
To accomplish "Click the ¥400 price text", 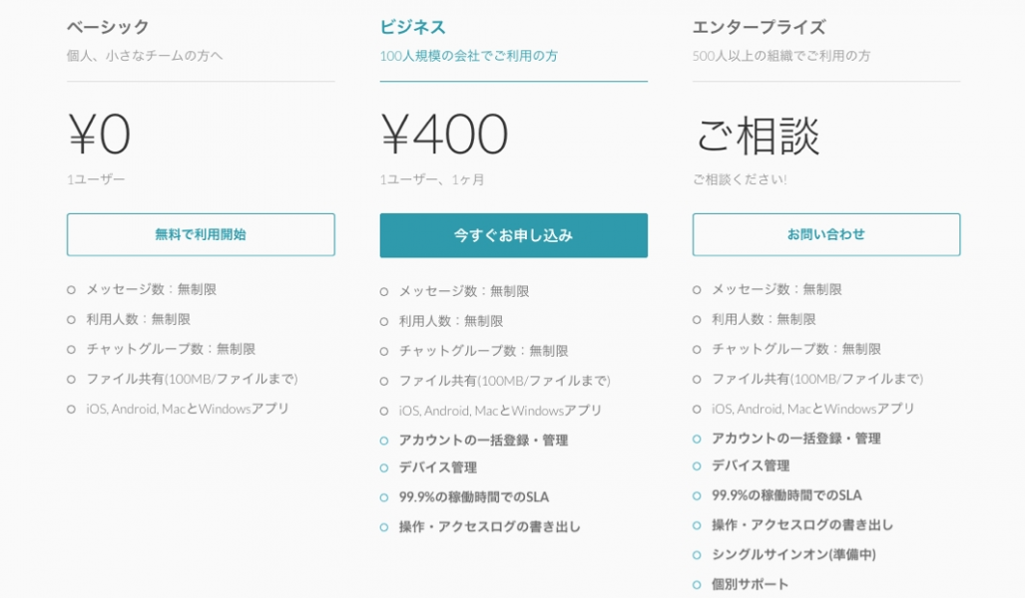I will tap(444, 134).
